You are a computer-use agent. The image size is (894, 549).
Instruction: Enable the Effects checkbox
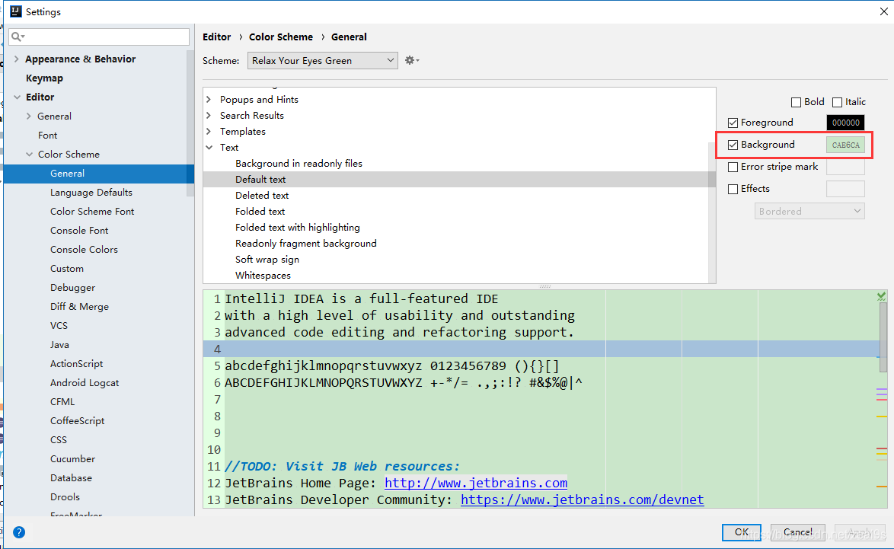click(733, 189)
